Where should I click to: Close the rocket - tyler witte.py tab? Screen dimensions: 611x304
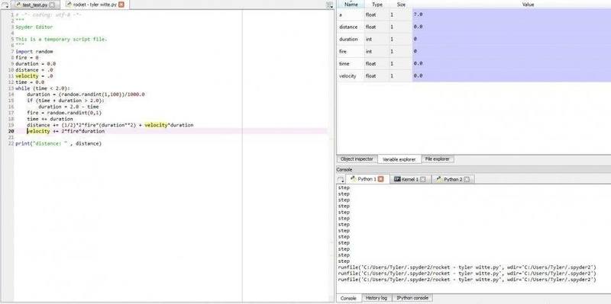pos(121,5)
